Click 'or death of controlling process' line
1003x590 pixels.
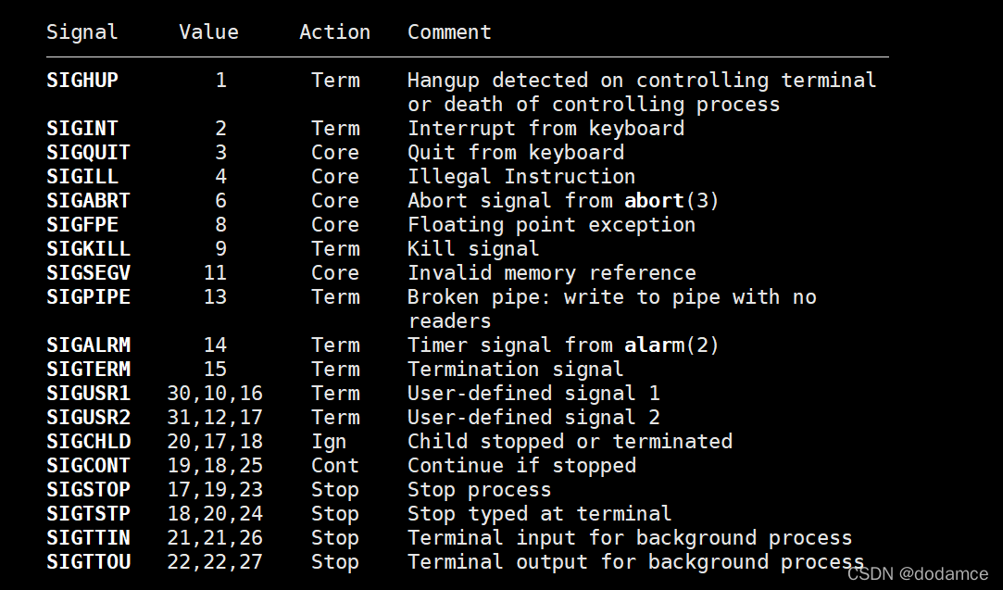pos(594,105)
